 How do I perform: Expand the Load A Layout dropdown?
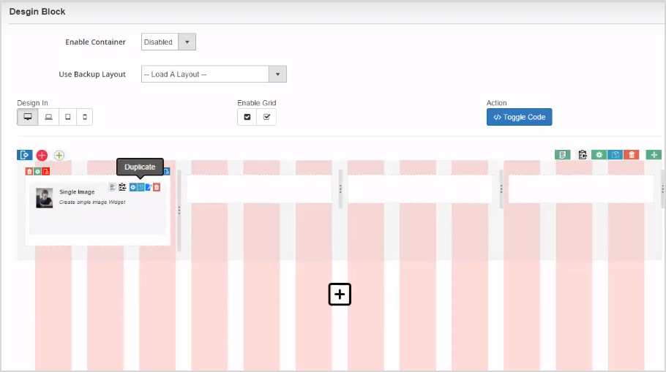(x=214, y=75)
